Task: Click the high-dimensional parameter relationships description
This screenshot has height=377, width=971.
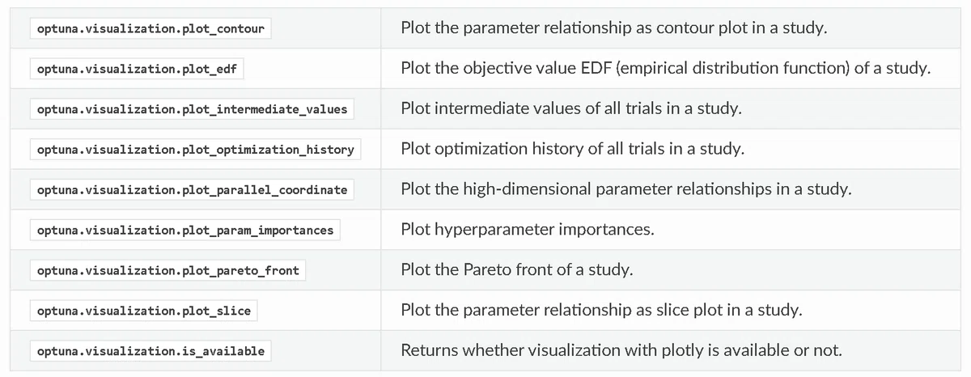Action: pos(626,189)
